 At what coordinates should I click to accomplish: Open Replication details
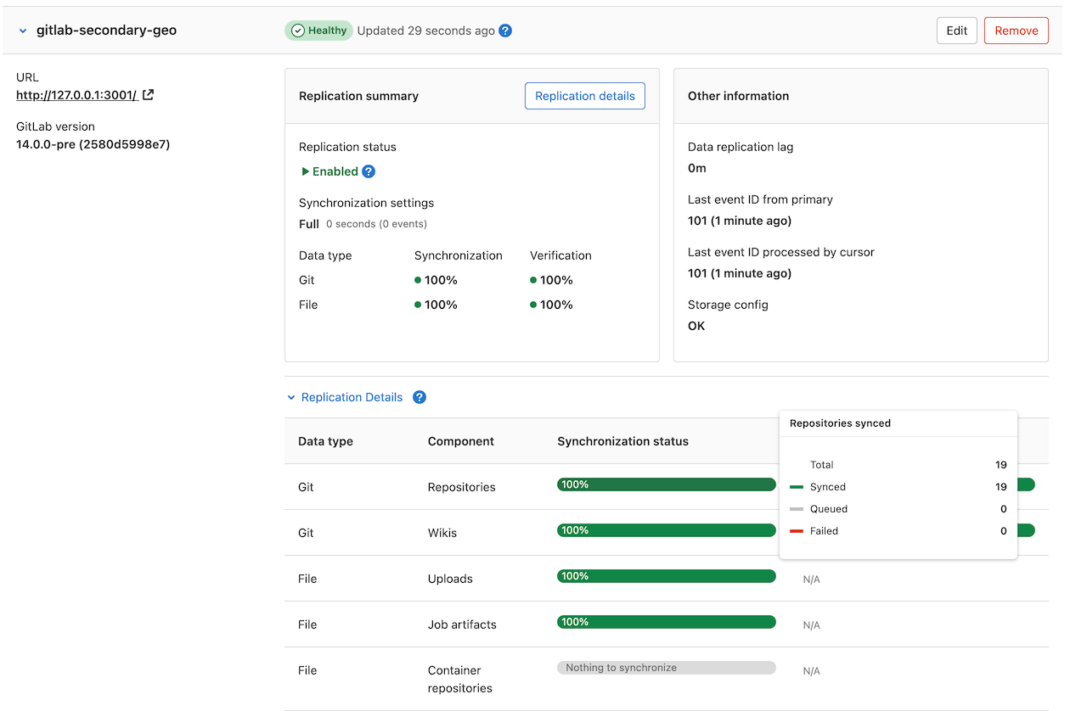pyautogui.click(x=584, y=95)
